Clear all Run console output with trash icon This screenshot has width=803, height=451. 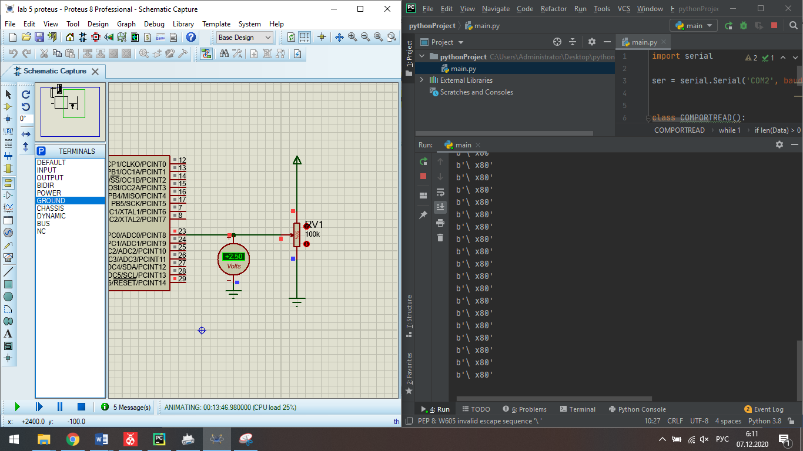pos(440,237)
